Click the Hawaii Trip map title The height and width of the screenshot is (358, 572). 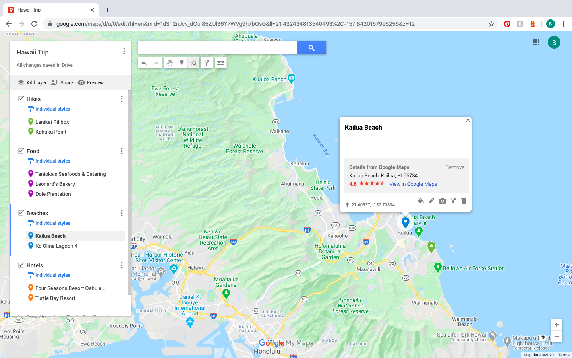pos(33,52)
